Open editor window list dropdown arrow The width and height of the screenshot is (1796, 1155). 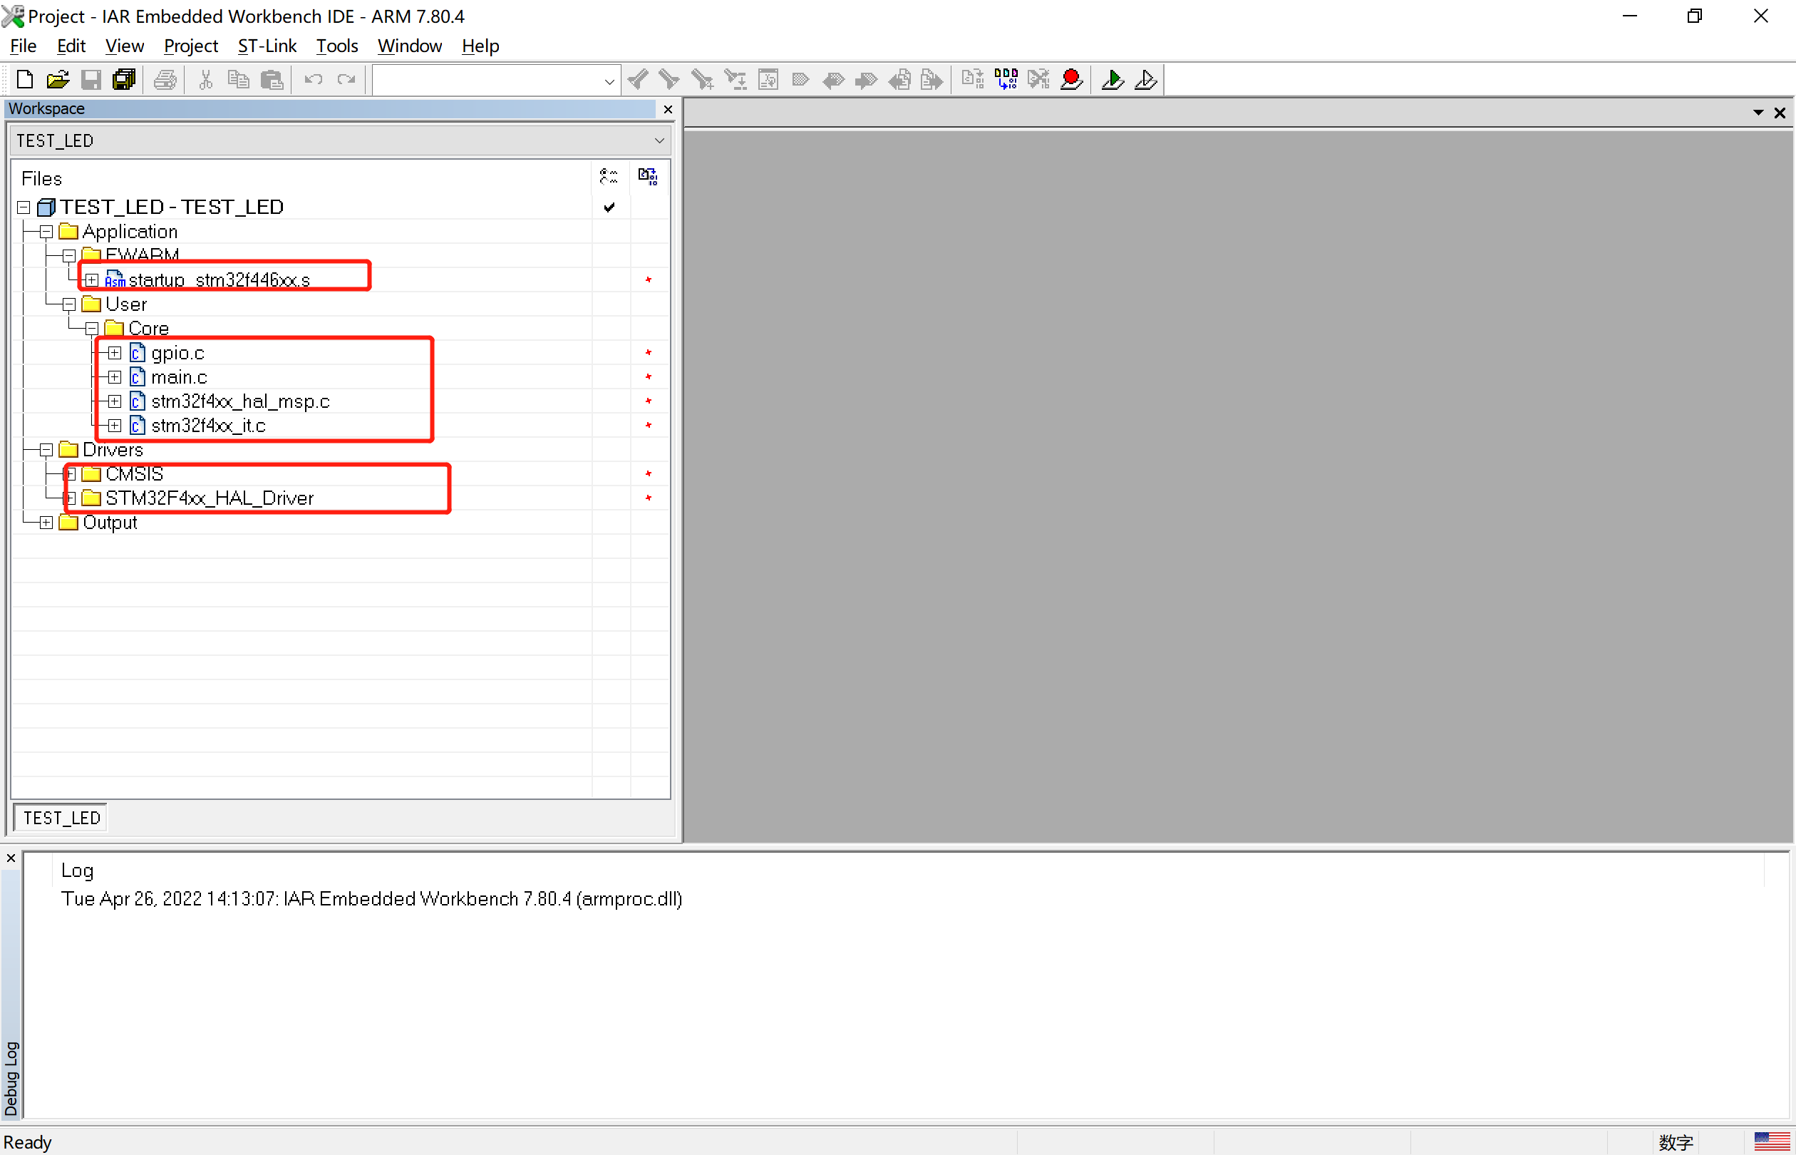[1758, 113]
